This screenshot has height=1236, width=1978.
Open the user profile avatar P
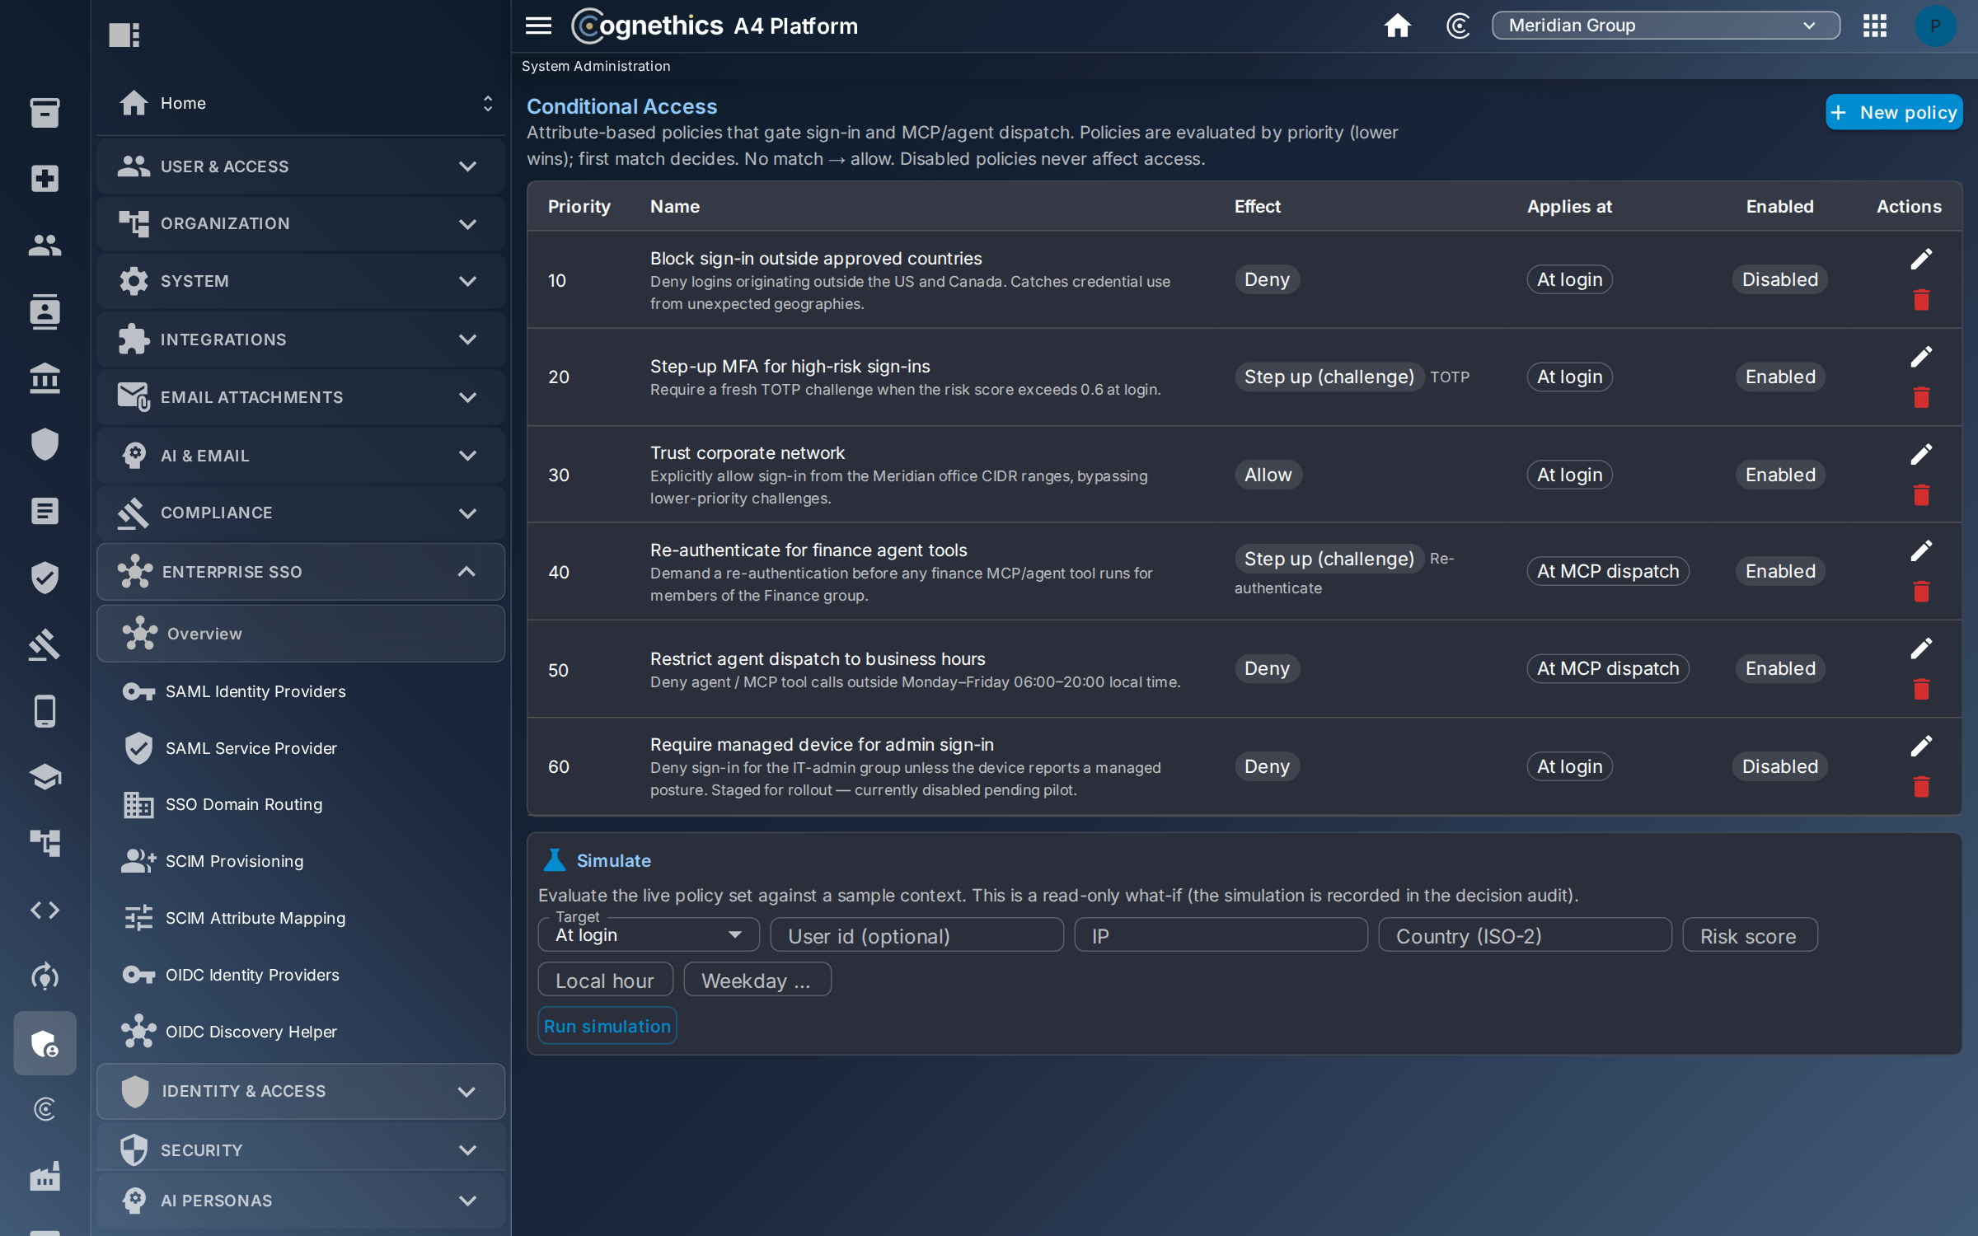1934,26
